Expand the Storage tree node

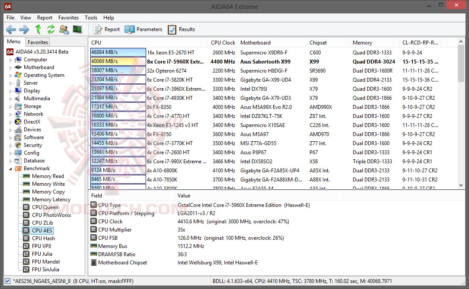coord(10,106)
